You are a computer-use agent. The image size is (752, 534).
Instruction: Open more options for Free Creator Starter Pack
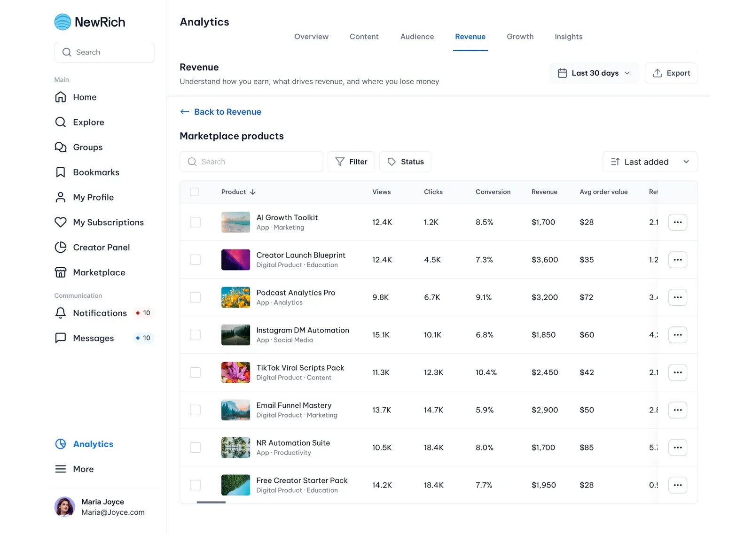(678, 485)
